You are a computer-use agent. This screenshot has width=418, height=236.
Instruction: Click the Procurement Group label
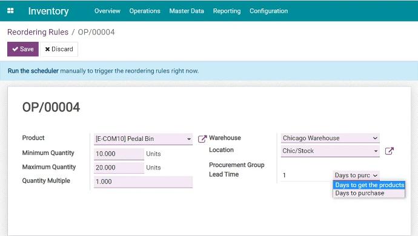tap(237, 165)
